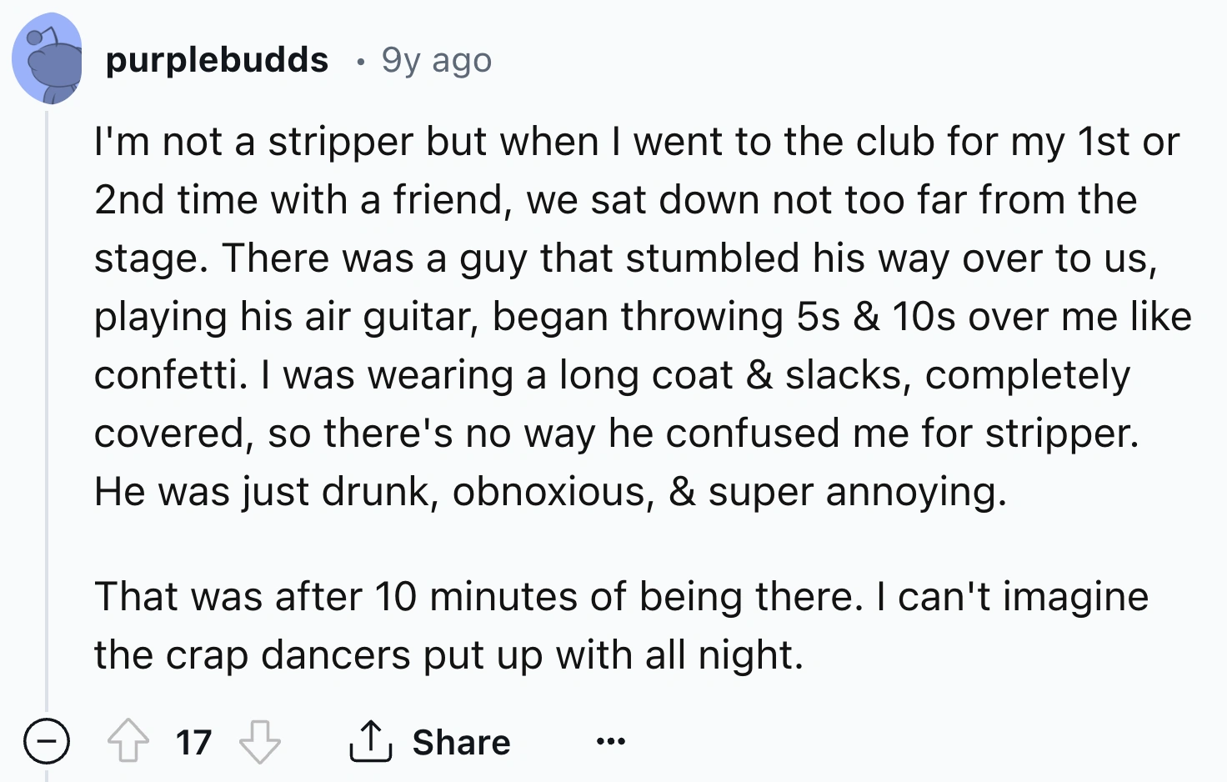Click the '9y ago' timestamp

click(437, 60)
